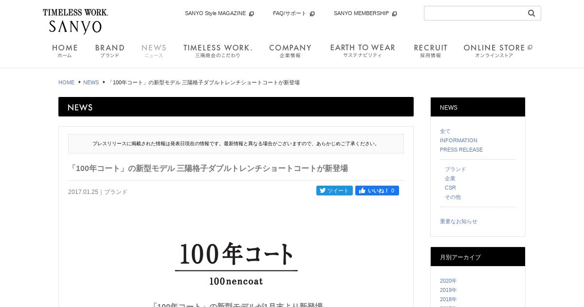Click the Facebook thumbs-up icon
The image size is (584, 307).
coord(362,191)
